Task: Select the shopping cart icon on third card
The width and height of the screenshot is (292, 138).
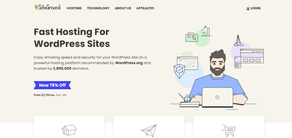Action: click(228, 131)
